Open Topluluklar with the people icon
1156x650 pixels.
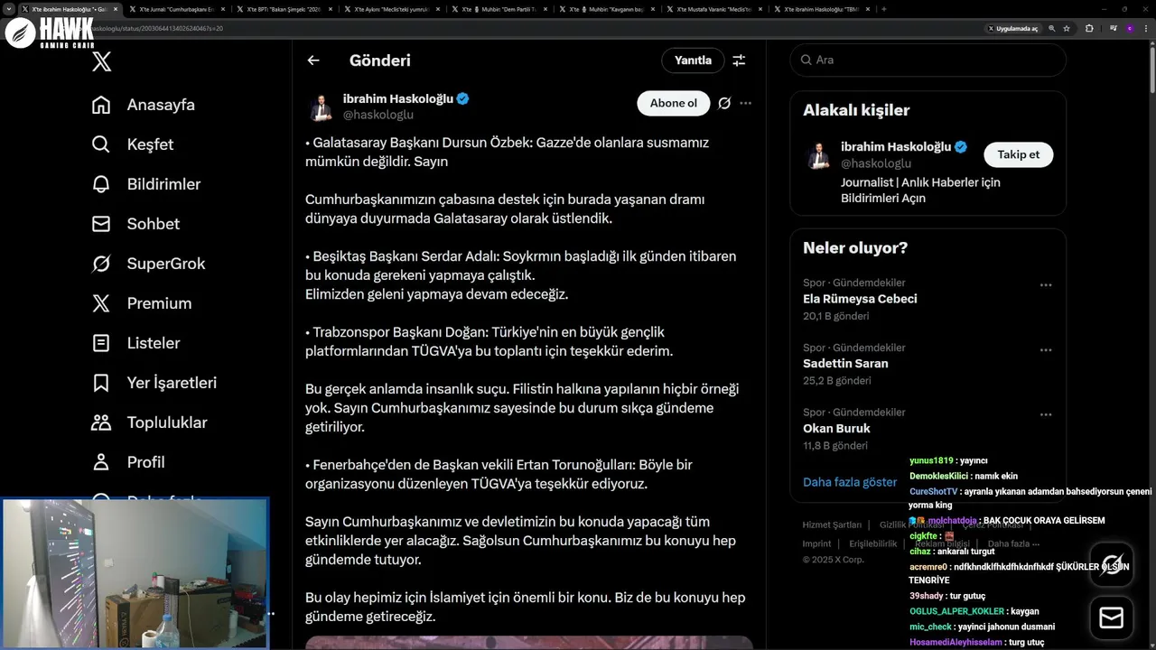pyautogui.click(x=101, y=422)
